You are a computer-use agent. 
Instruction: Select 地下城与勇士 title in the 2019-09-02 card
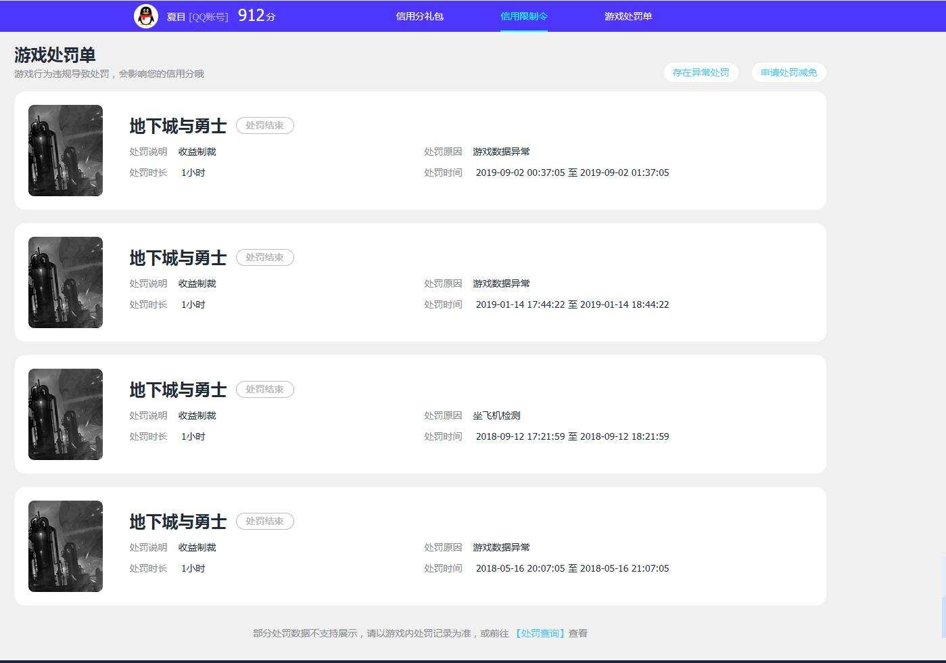[178, 126]
